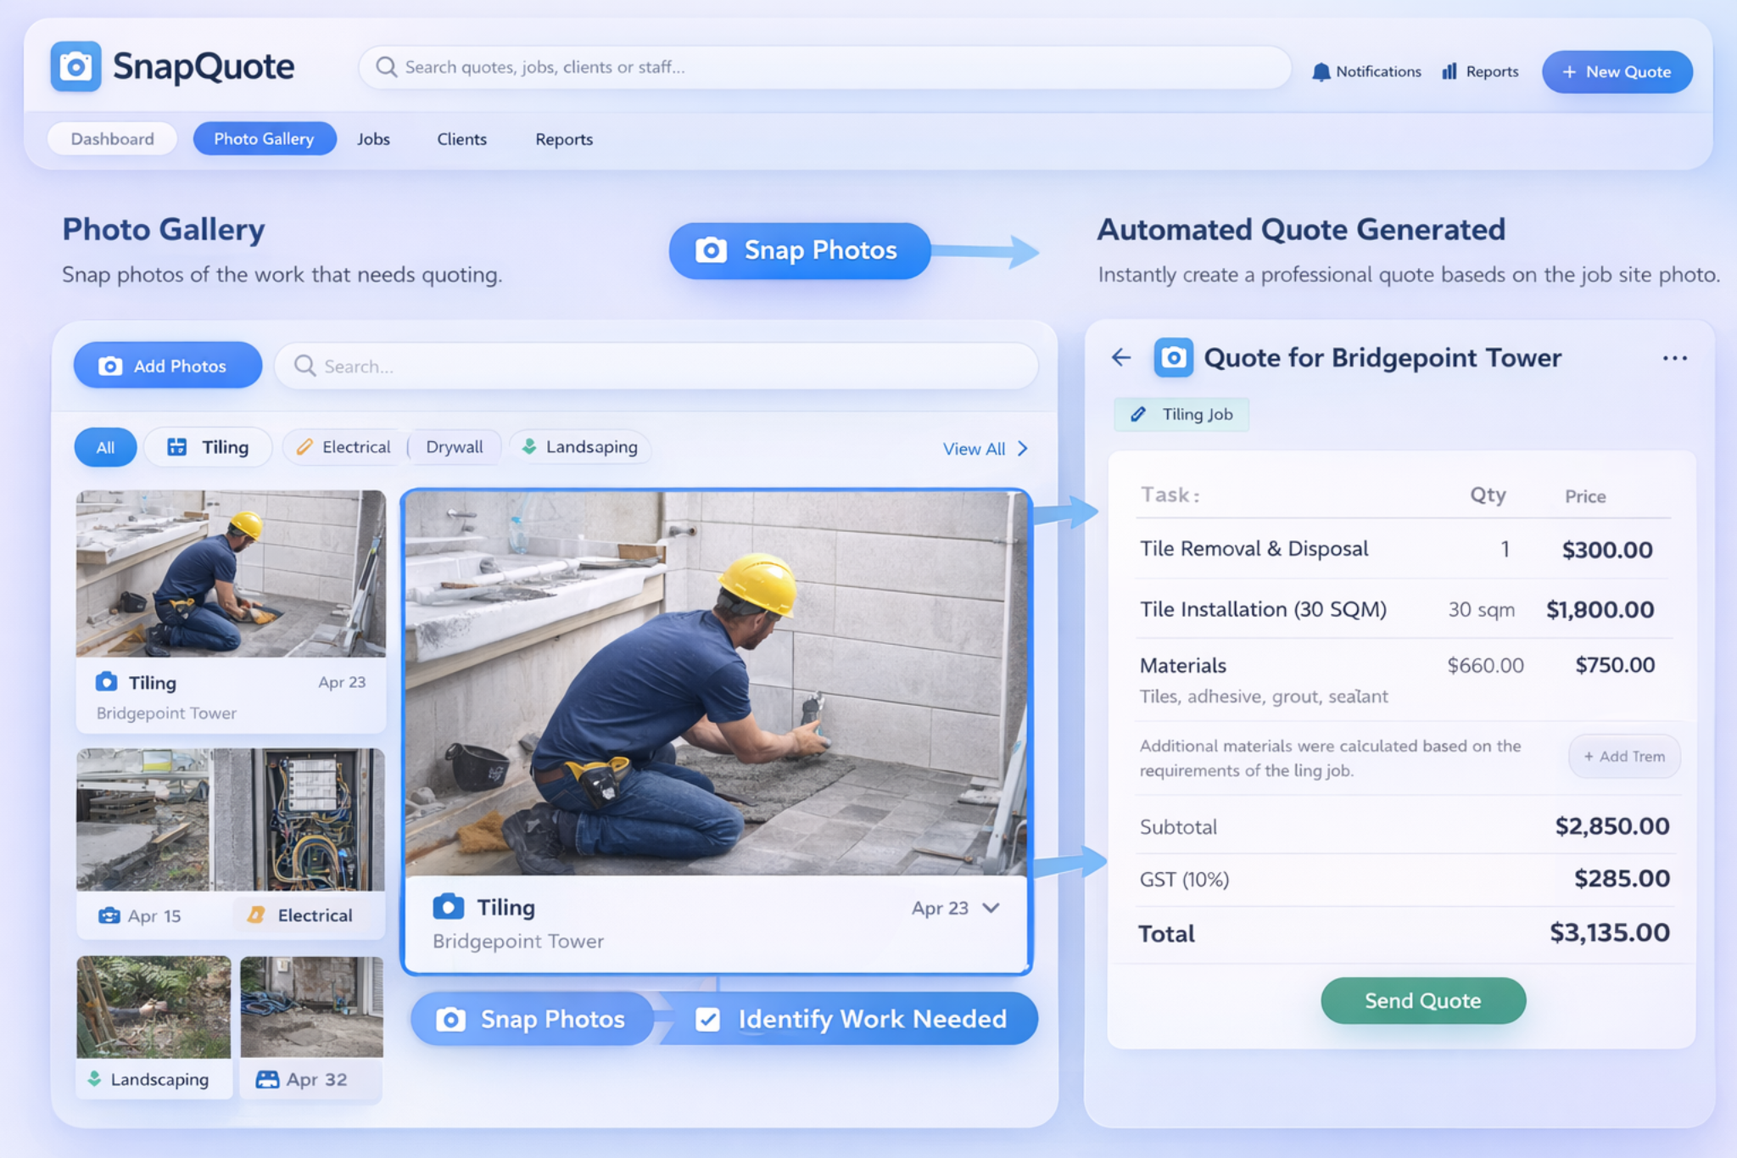Click the New Quote button
Image resolution: width=1737 pixels, height=1158 pixels.
click(1617, 72)
